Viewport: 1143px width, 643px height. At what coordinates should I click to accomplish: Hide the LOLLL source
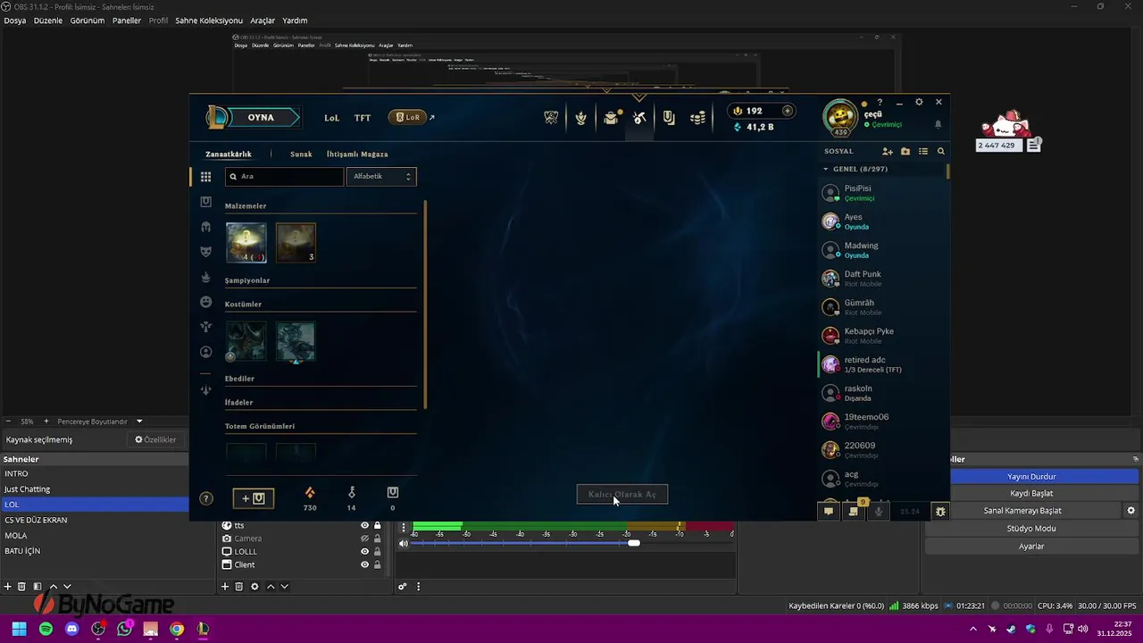(364, 552)
